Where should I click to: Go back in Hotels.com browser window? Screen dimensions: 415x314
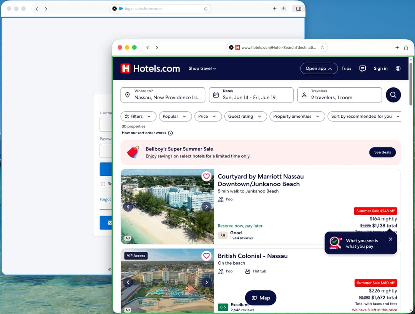(x=148, y=47)
